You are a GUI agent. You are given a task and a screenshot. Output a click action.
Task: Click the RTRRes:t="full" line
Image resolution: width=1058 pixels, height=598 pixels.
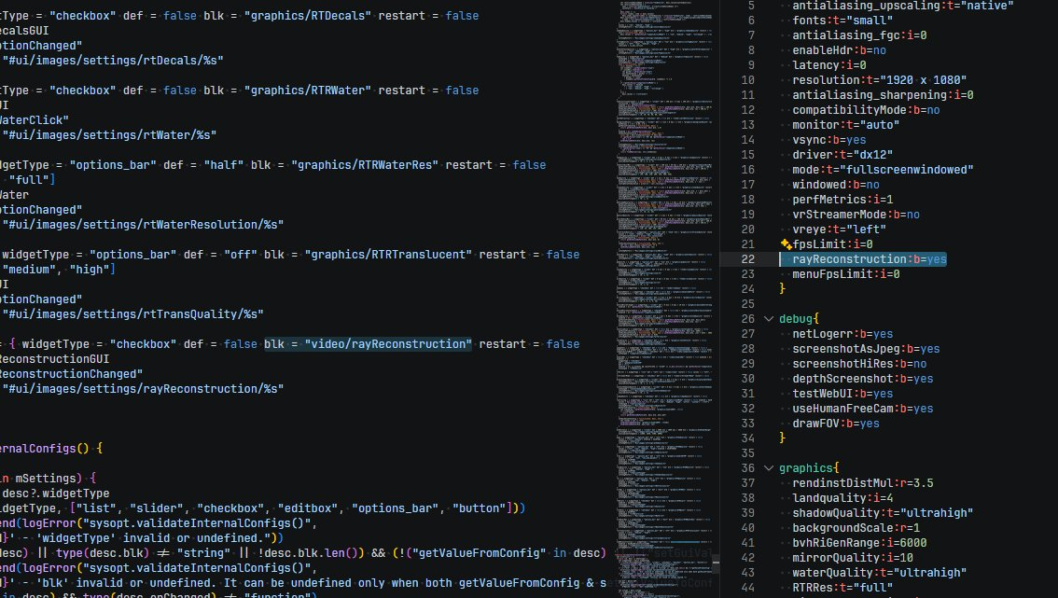(x=842, y=588)
